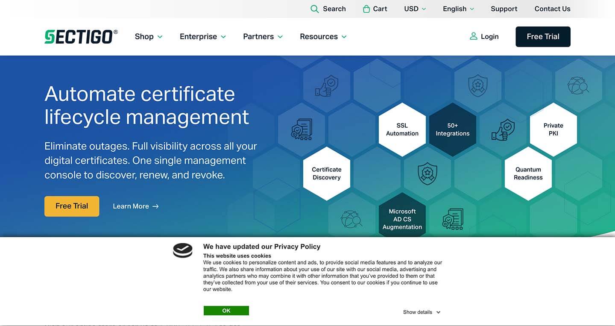Click the yellow Free Trial hero button
615x326 pixels.
tap(72, 206)
